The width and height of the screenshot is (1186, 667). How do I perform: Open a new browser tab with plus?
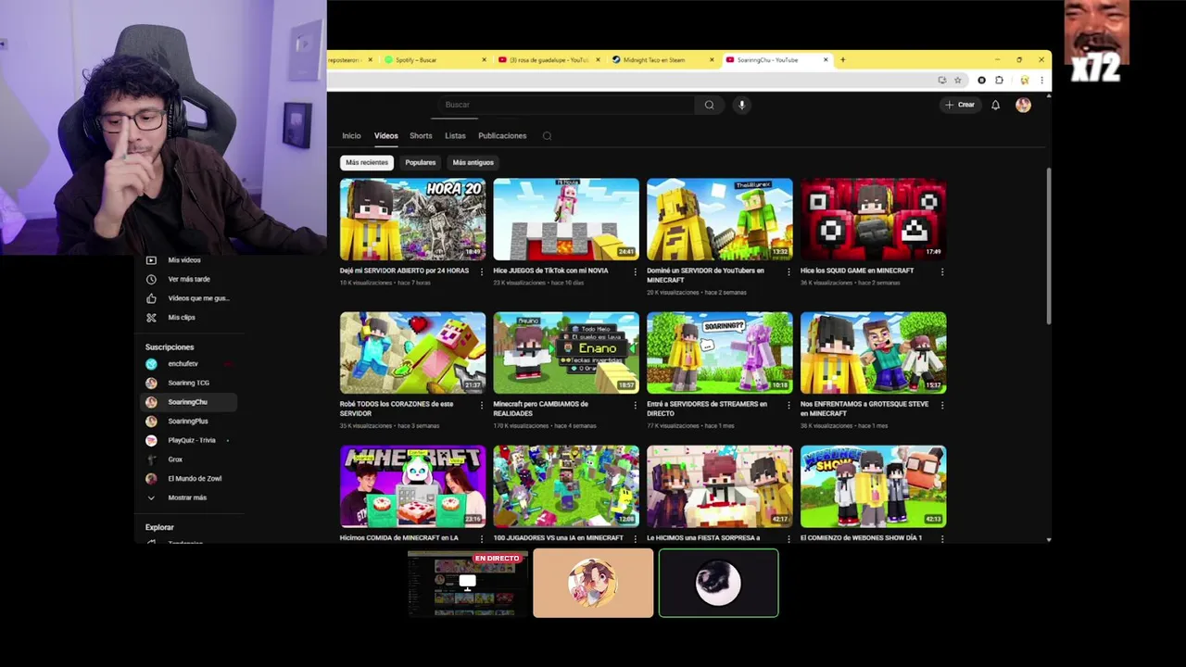click(842, 60)
